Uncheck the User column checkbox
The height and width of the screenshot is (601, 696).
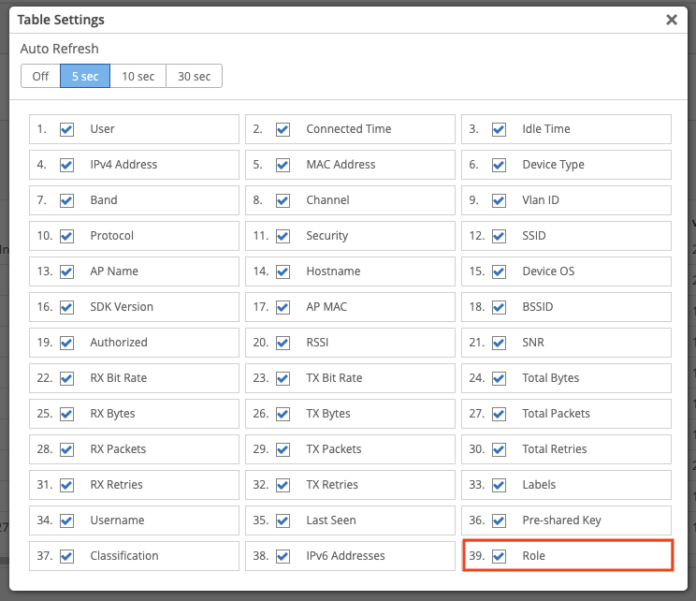click(67, 129)
